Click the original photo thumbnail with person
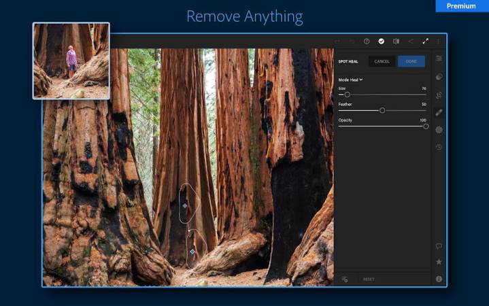489x306 pixels. tap(71, 61)
